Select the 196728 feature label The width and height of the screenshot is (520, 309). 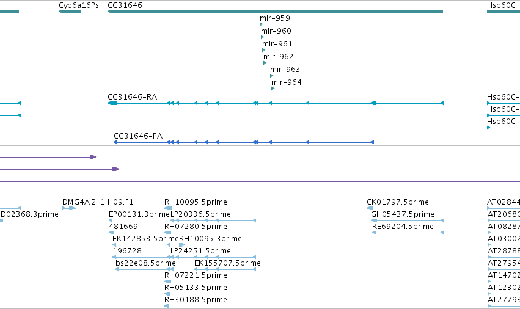pyautogui.click(x=127, y=251)
